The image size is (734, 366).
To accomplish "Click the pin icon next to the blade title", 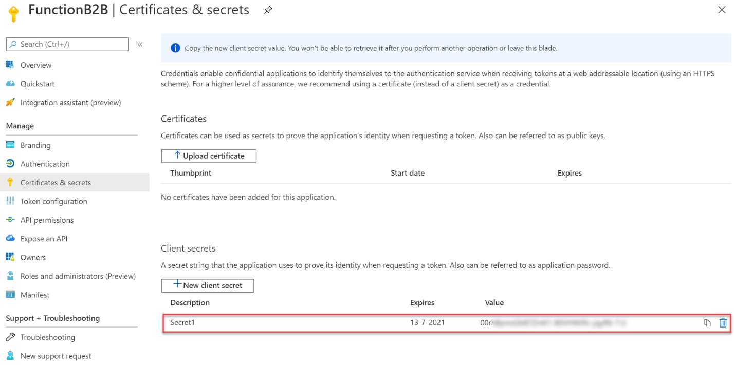I will [x=268, y=9].
